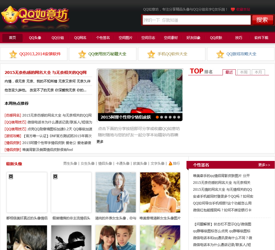275x250 pixels.
Task: Open 唯美牵手的qq情侣背影皮肤图片 signature link
Action: [221, 176]
